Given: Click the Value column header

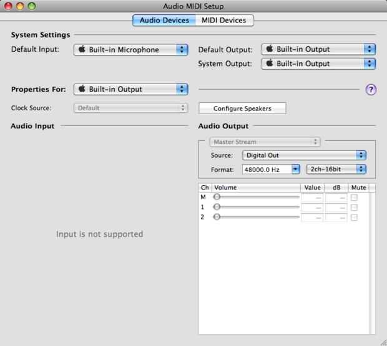Looking at the screenshot, I should click(x=313, y=188).
